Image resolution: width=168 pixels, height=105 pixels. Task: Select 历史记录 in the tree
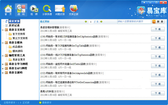14,25
